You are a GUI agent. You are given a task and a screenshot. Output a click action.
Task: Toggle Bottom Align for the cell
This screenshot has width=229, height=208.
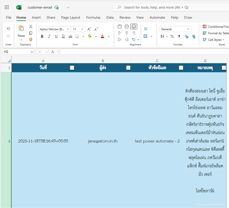pyautogui.click(x=134, y=27)
